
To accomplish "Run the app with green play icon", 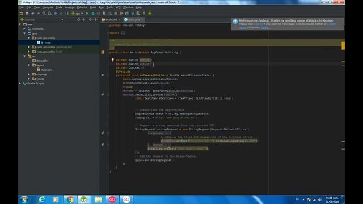I will 87,14.
